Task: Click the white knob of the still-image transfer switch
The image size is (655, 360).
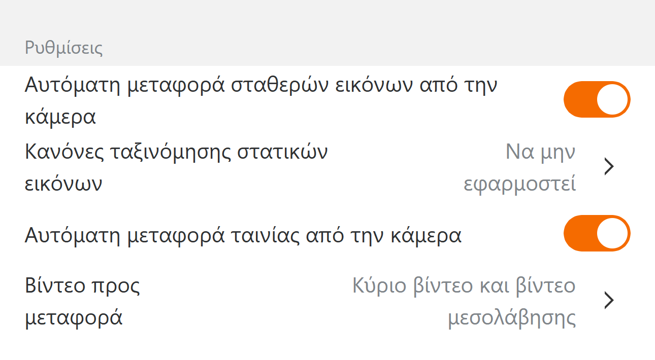Action: point(612,99)
